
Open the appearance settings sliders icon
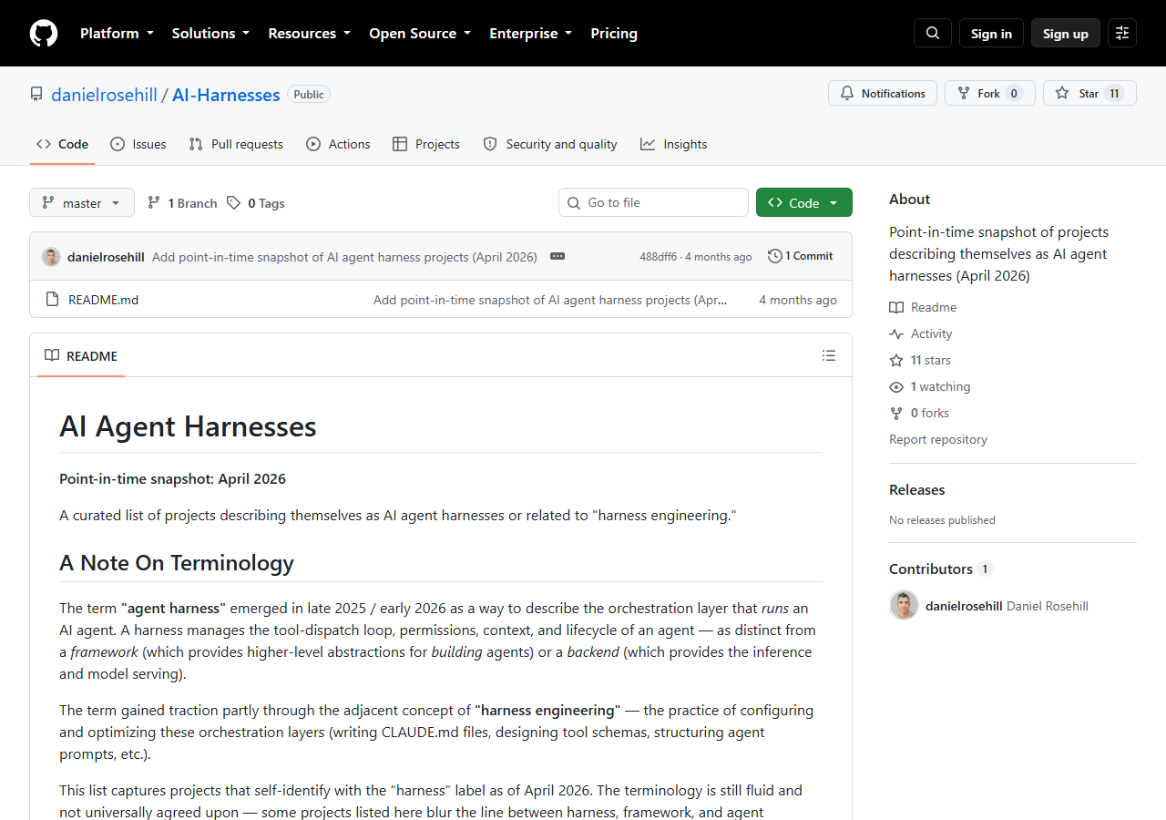click(1122, 33)
